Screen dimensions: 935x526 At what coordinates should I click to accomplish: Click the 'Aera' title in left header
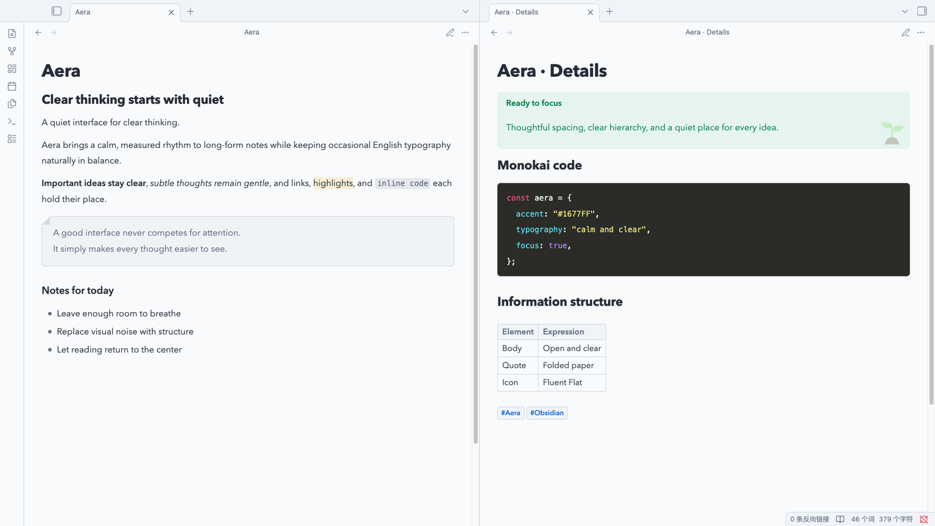pyautogui.click(x=251, y=32)
